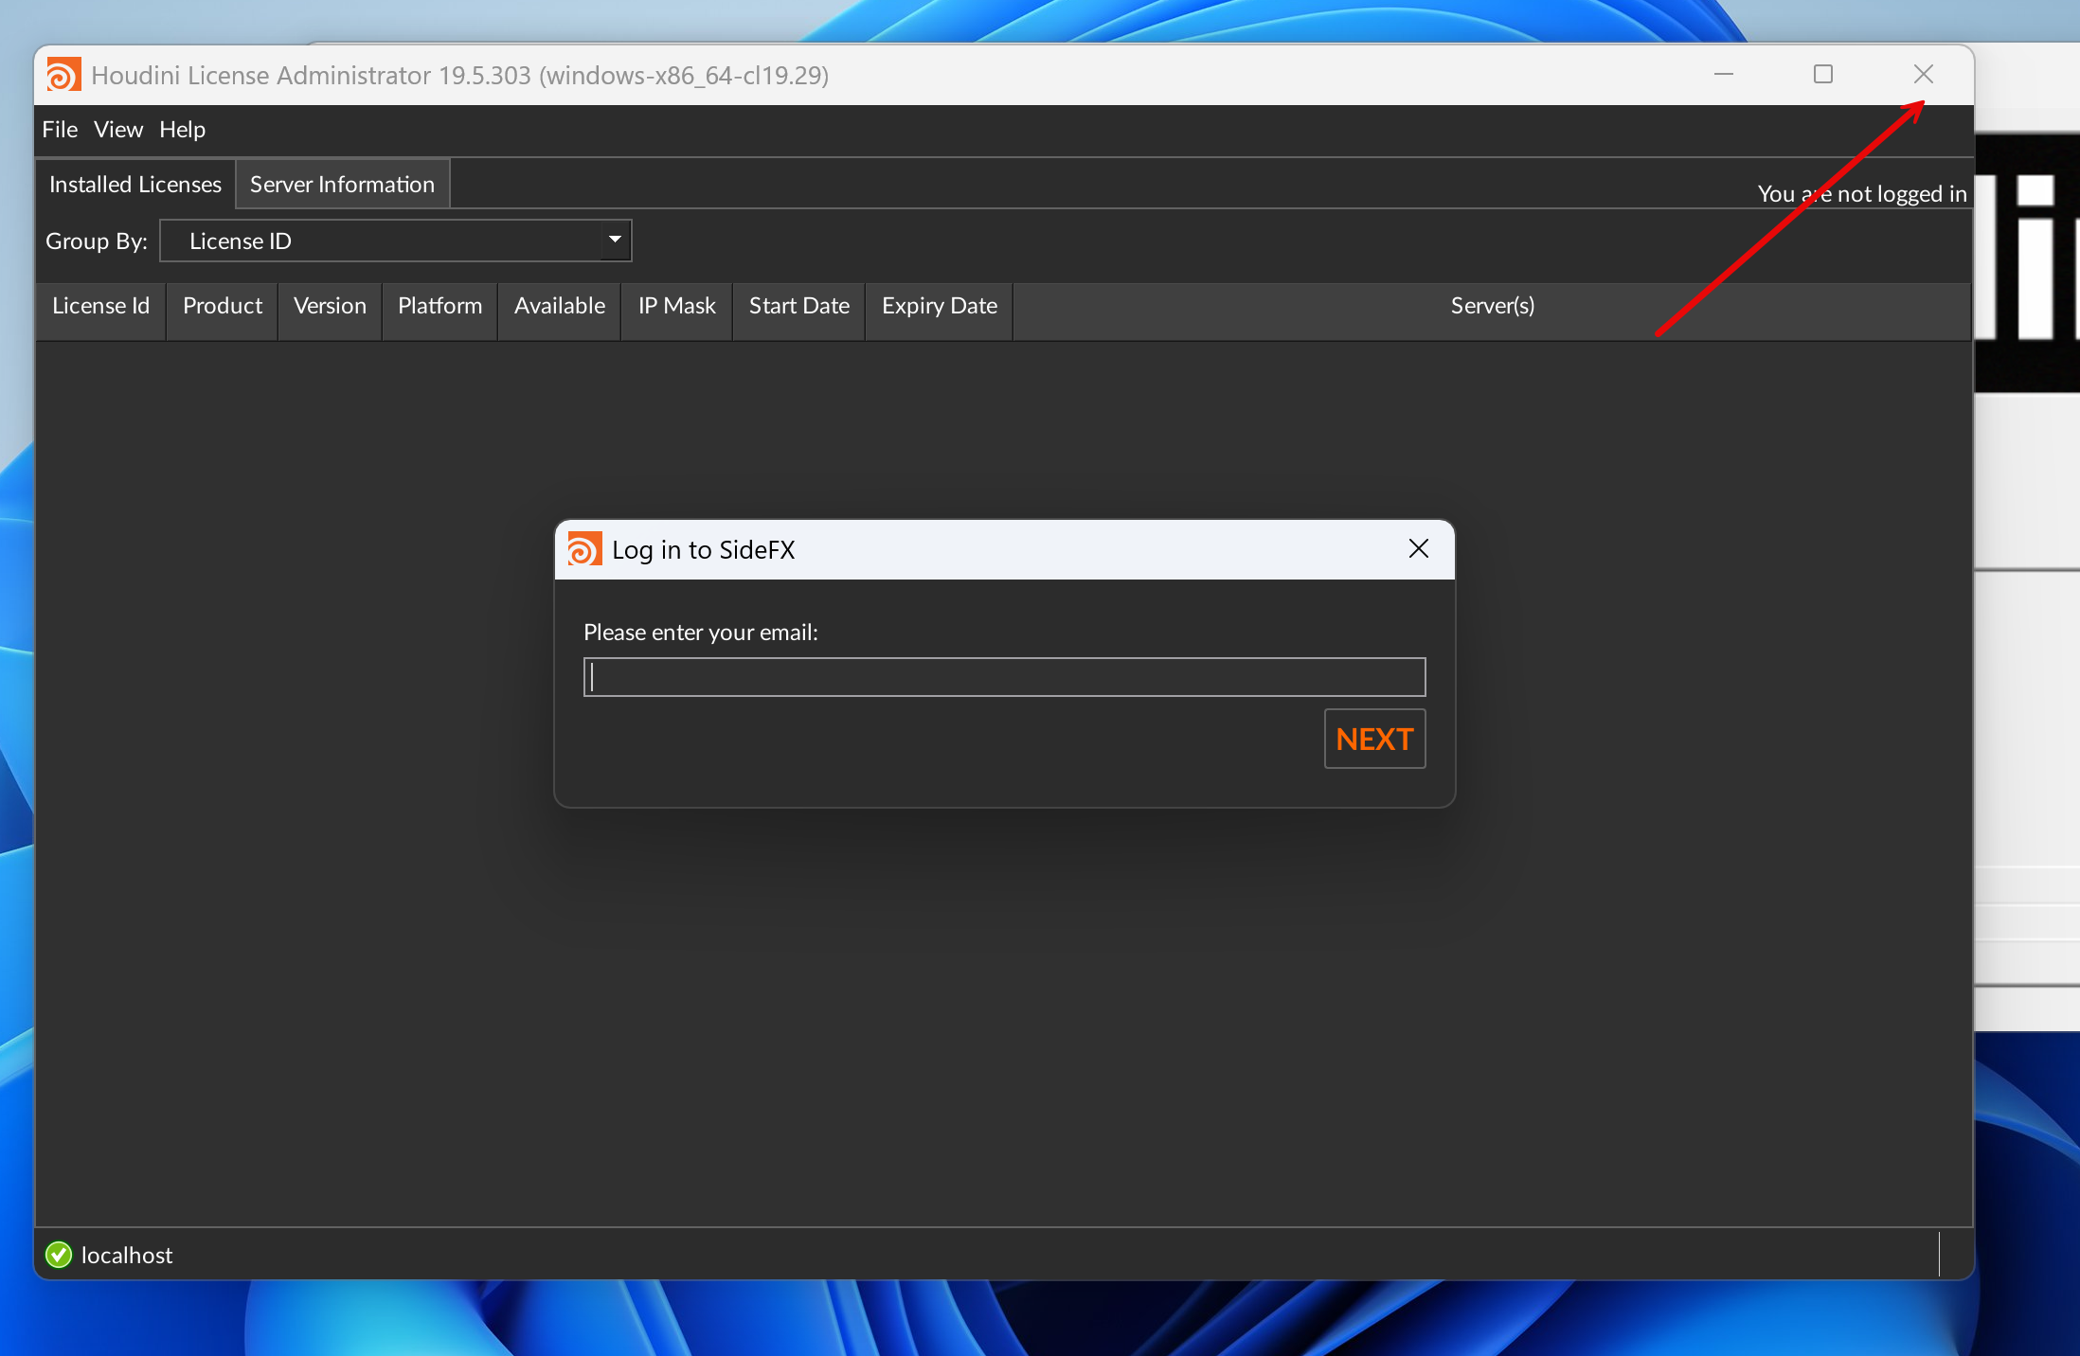2080x1356 pixels.
Task: Click the Start Date column header
Action: 798,306
